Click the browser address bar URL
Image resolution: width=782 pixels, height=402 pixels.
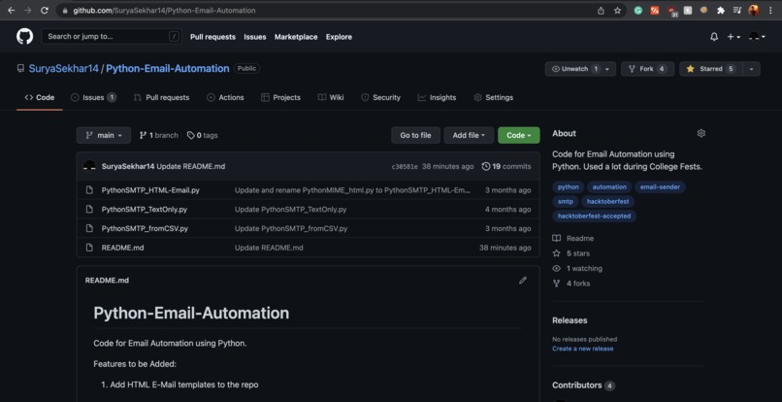click(164, 10)
